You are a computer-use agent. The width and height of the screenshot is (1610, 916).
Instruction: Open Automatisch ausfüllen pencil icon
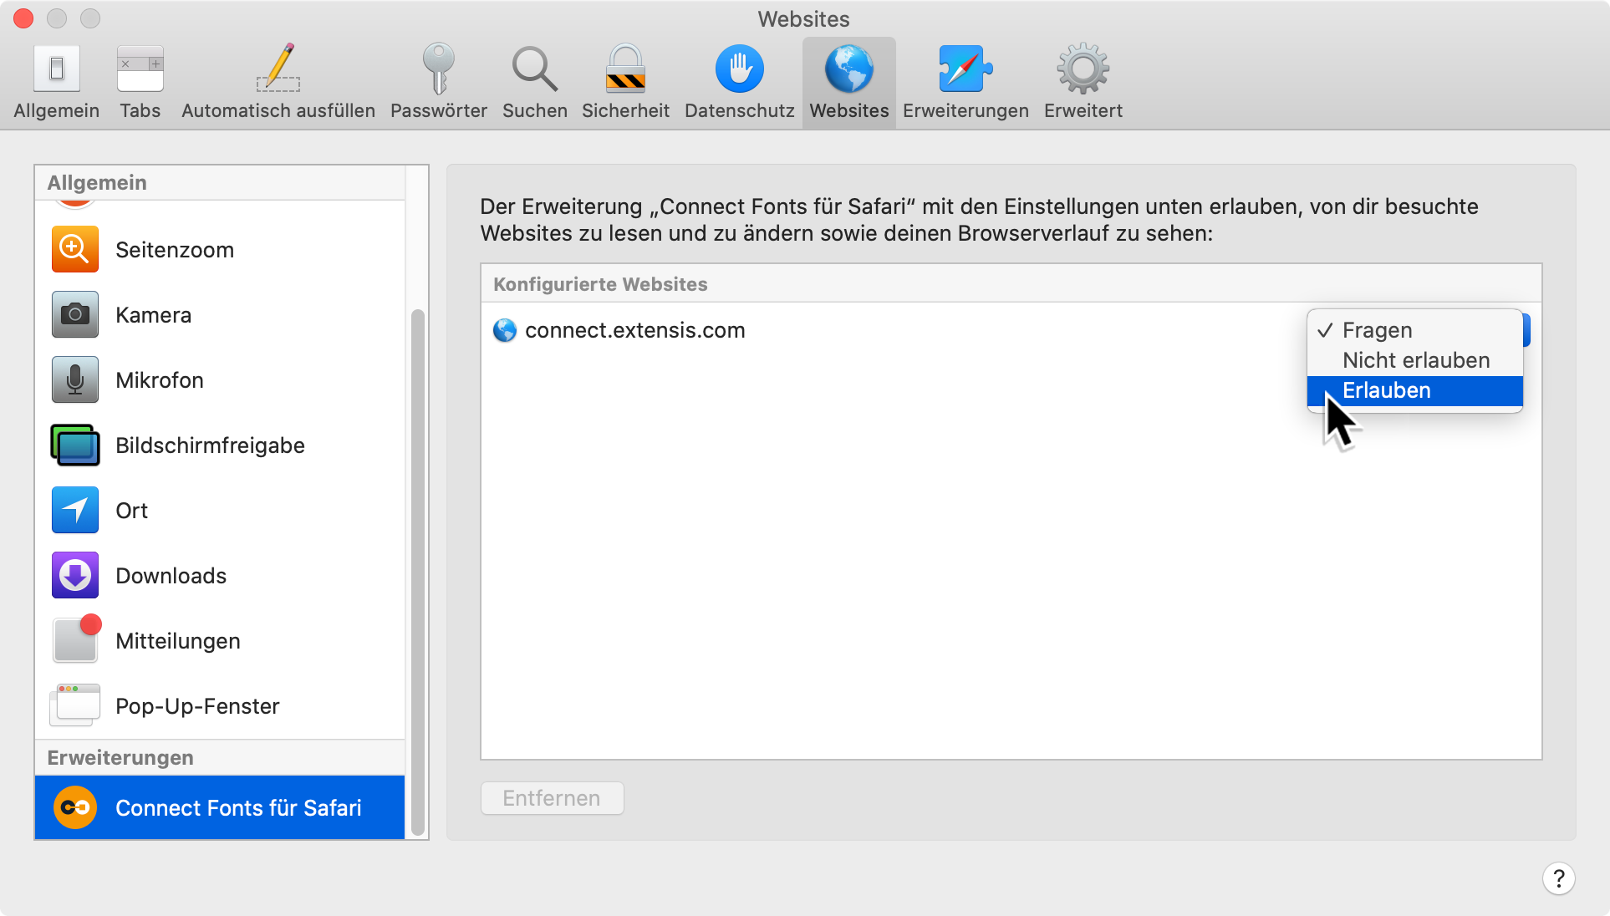tap(278, 69)
